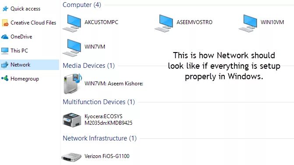This screenshot has height=165, width=294.
Task: Select the Verizon FiOS-G1100 router icon
Action: pos(71,157)
